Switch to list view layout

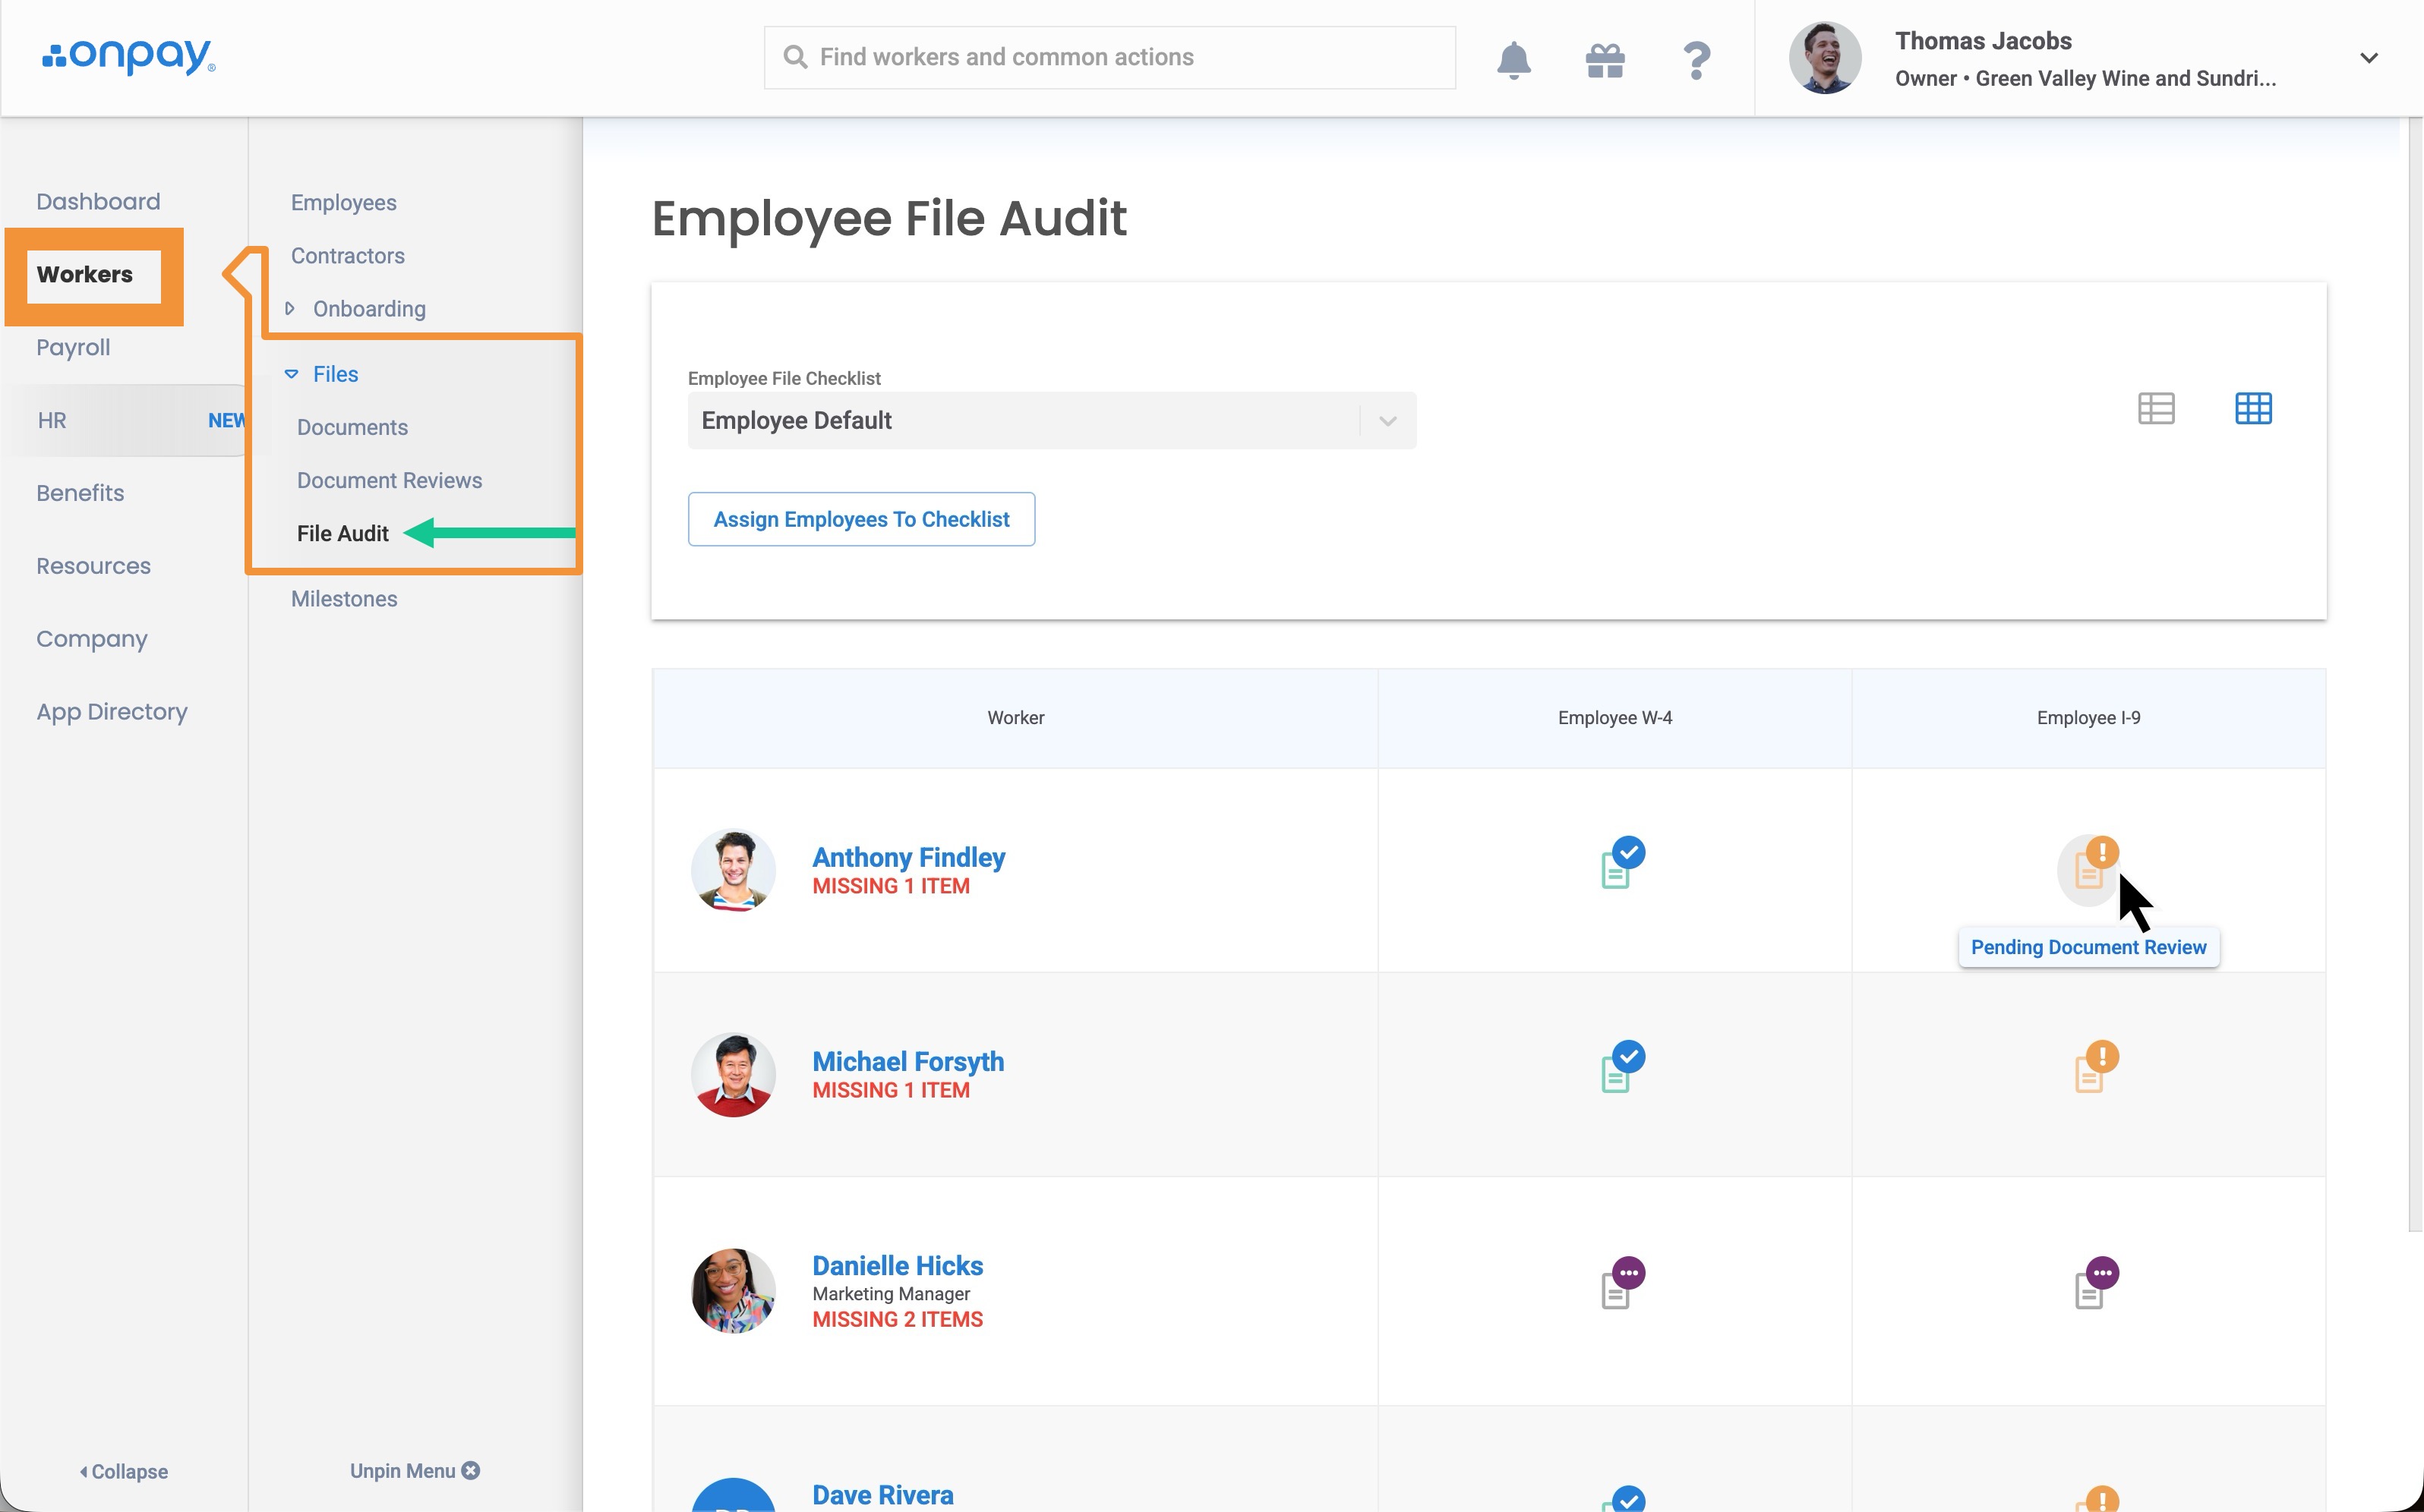point(2156,408)
